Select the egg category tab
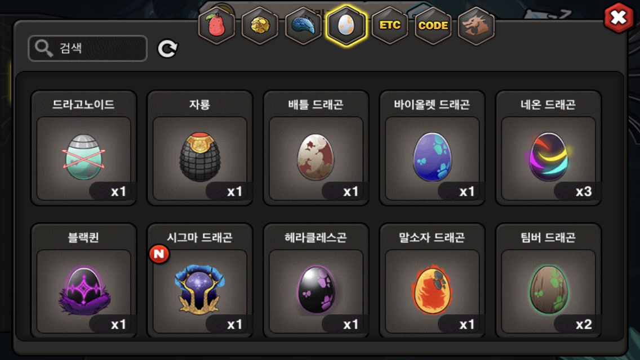 click(346, 26)
